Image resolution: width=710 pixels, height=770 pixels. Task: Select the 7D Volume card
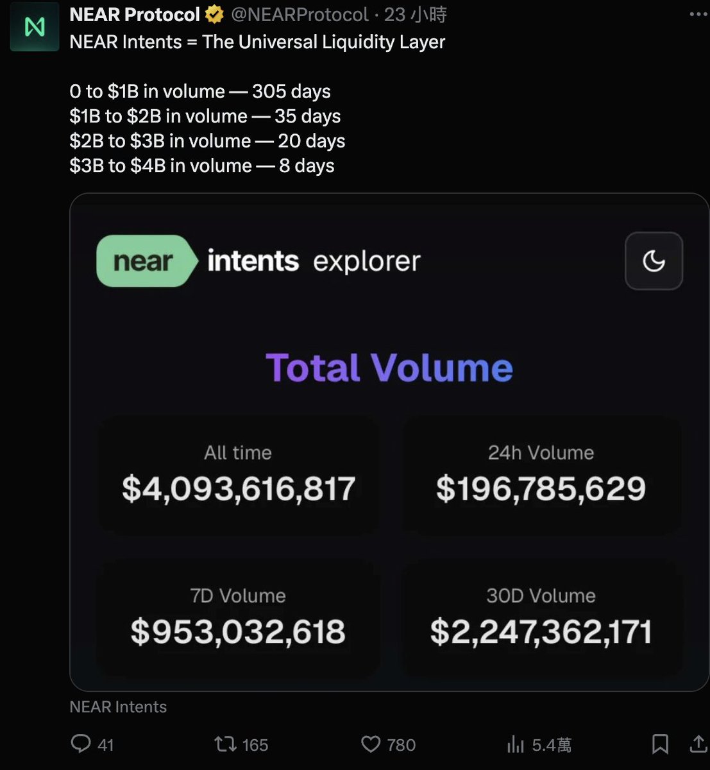point(238,618)
